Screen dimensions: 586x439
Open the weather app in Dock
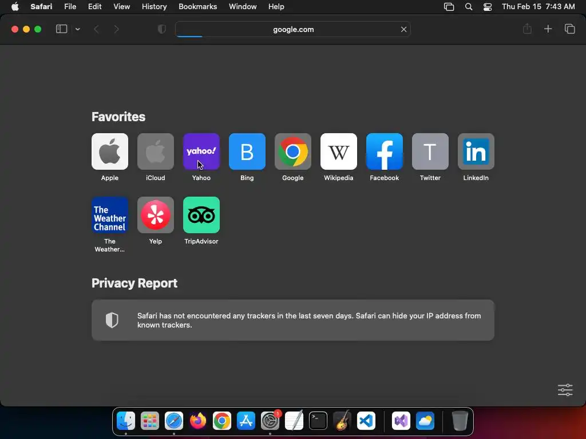tap(425, 421)
